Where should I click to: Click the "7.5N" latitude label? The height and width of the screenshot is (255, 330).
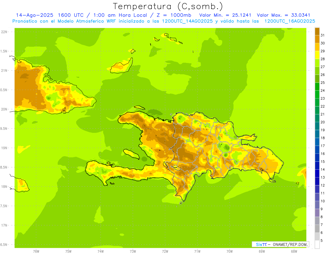pyautogui.click(x=4, y=206)
